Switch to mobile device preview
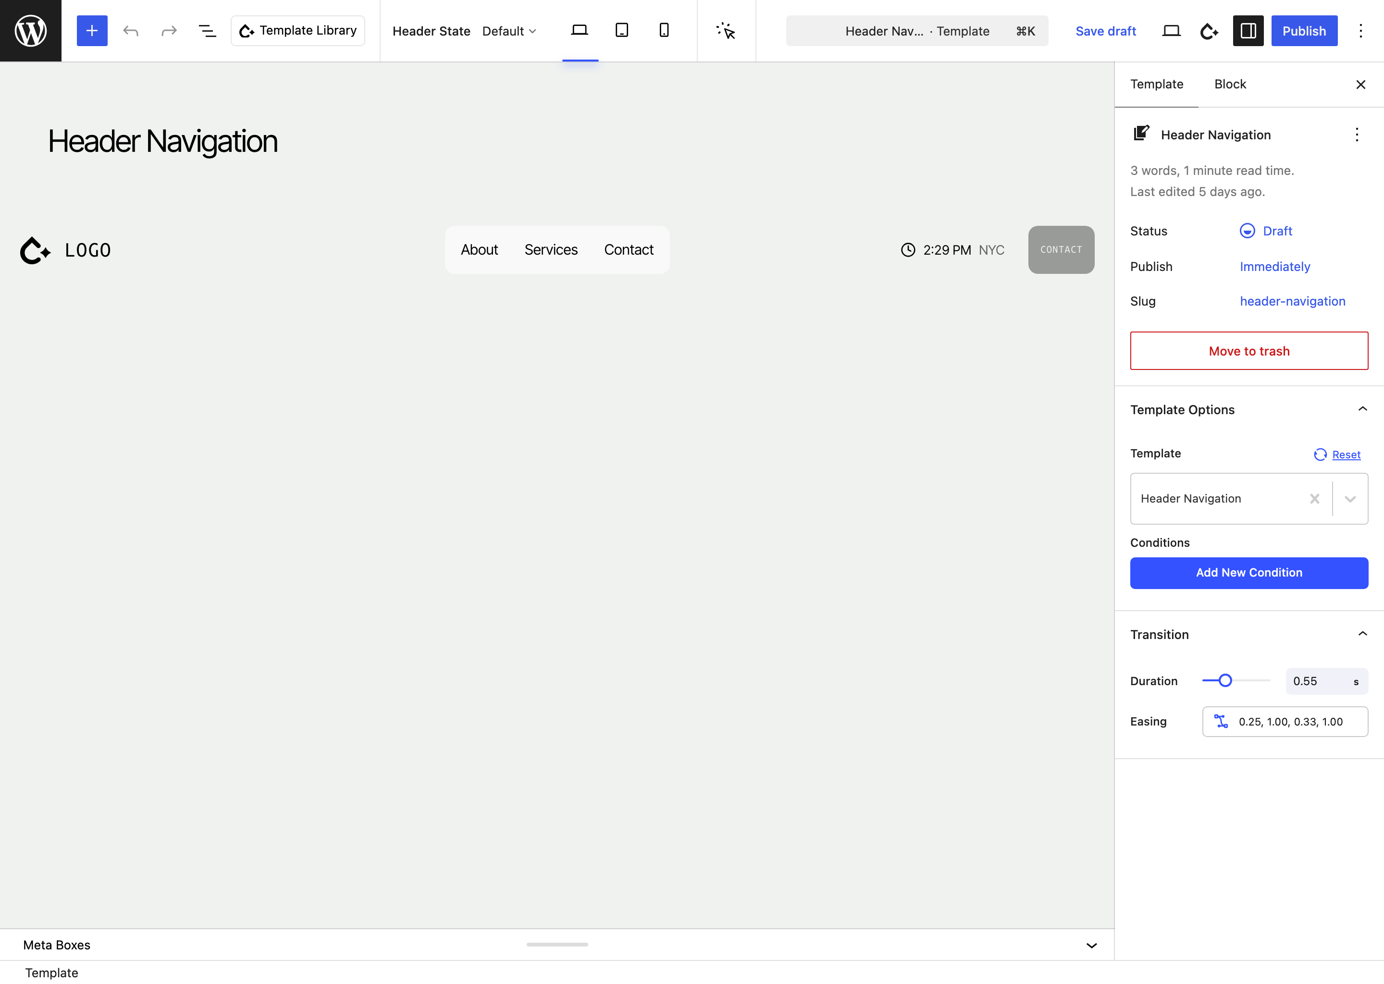The height and width of the screenshot is (984, 1384). point(664,30)
